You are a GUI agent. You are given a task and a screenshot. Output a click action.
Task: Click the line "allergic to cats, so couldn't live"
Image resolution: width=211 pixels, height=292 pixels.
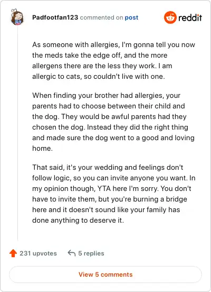[99, 76]
